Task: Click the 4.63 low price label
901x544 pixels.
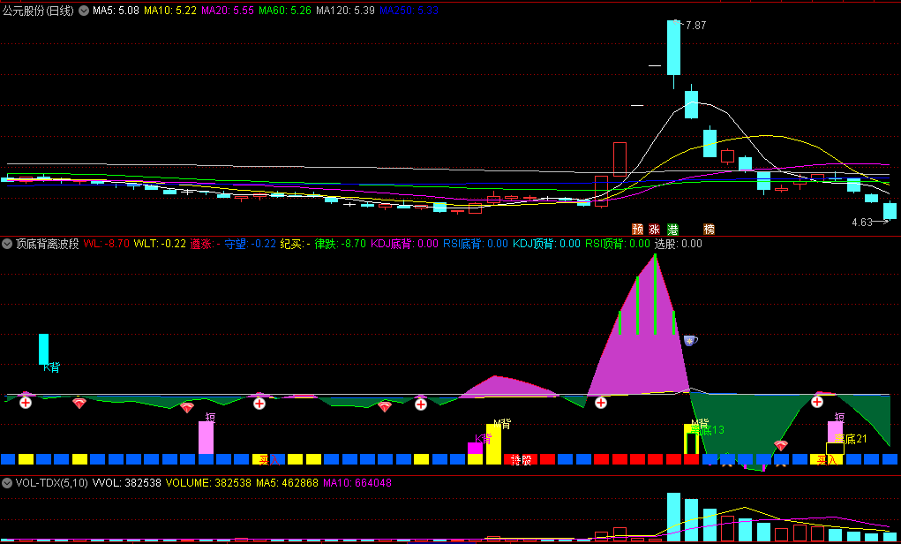Action: tap(861, 222)
